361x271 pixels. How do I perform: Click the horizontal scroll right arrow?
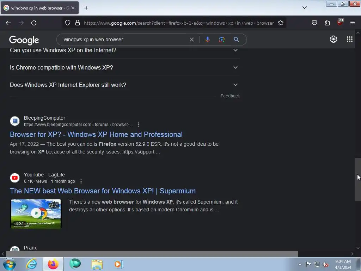[352, 254]
